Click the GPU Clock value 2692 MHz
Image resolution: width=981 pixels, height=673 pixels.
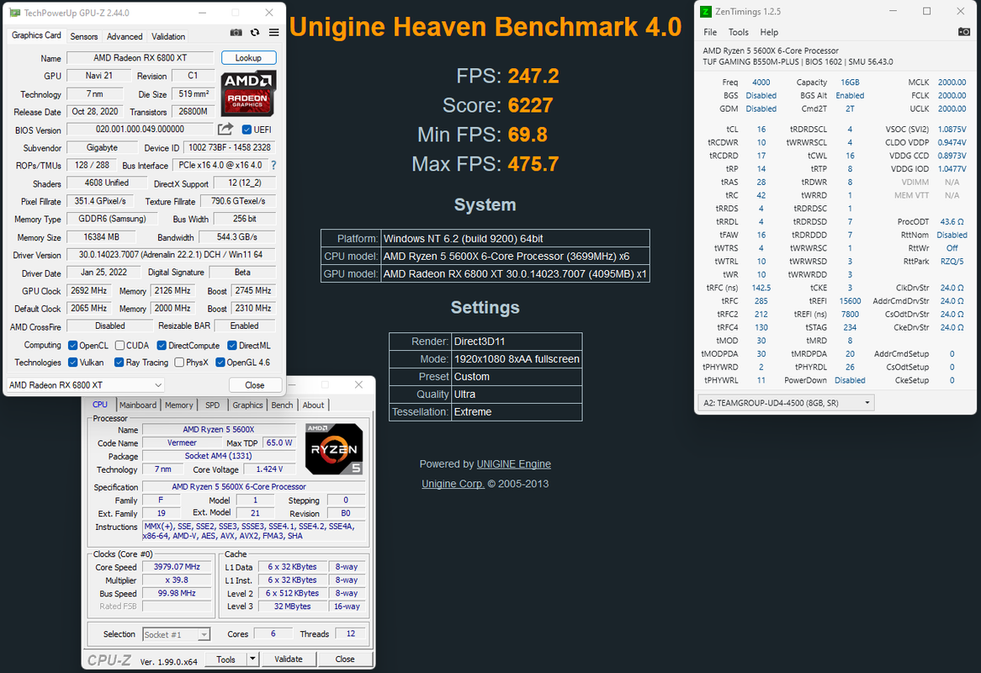89,290
